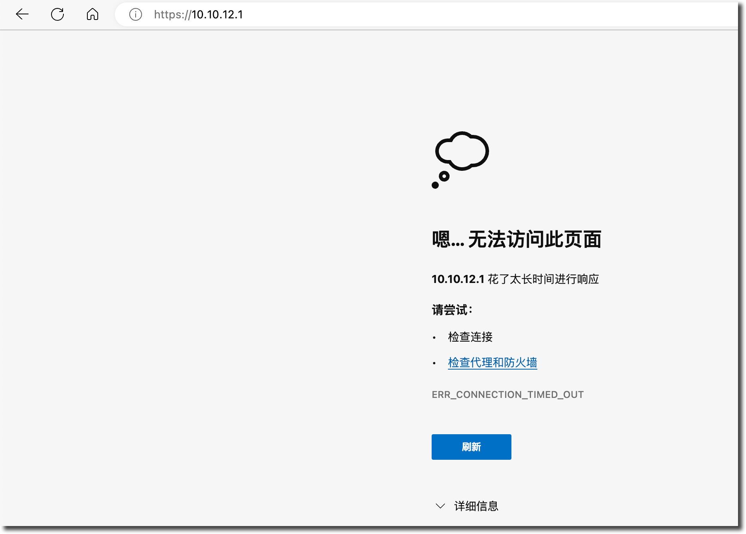Click the 花了太长时间进行响应 text
Image resolution: width=746 pixels, height=534 pixels.
tap(543, 279)
